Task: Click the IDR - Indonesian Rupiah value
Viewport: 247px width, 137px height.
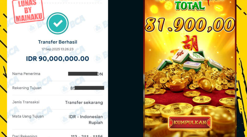Action: click(x=86, y=119)
